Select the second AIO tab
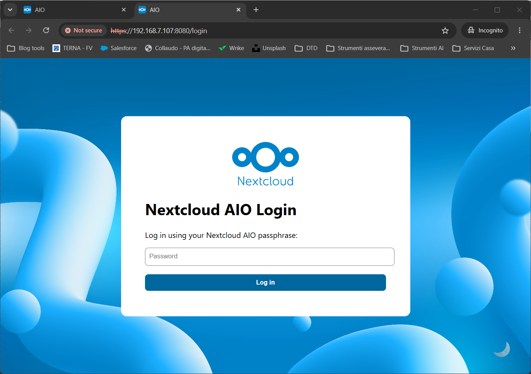 pos(190,10)
